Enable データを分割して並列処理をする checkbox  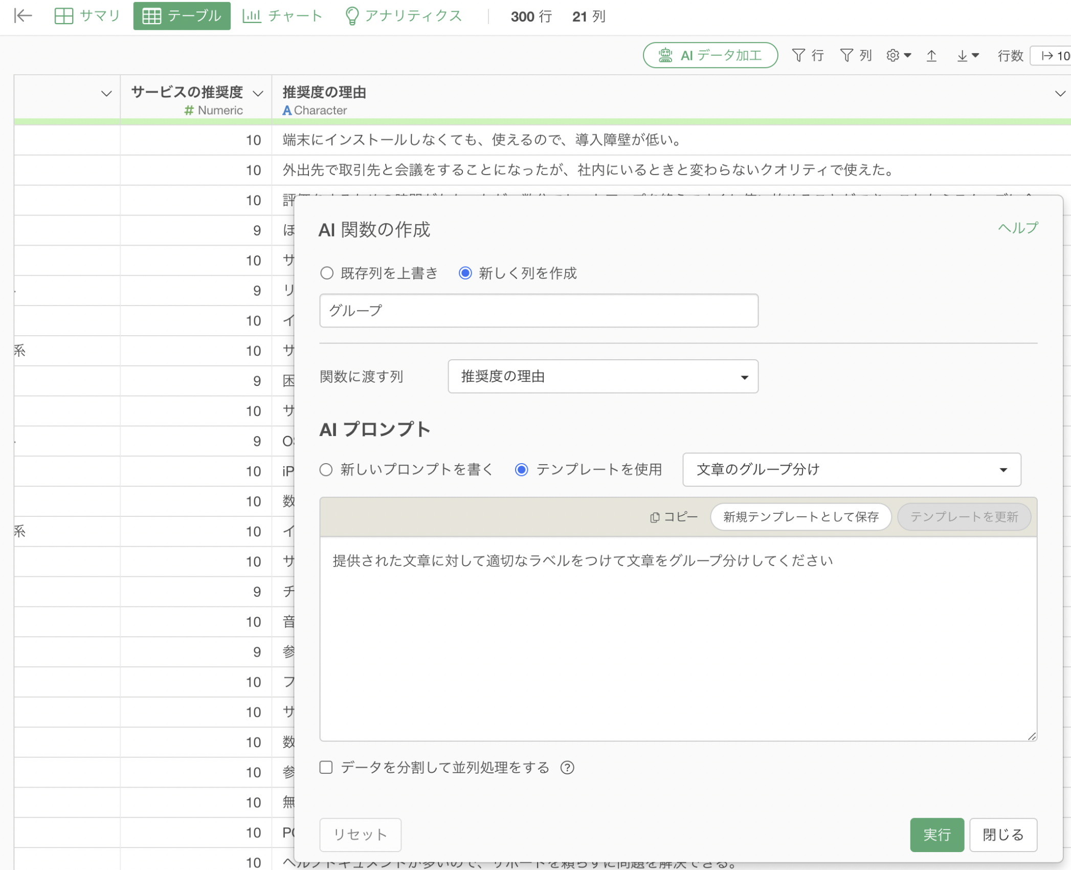[x=326, y=767]
